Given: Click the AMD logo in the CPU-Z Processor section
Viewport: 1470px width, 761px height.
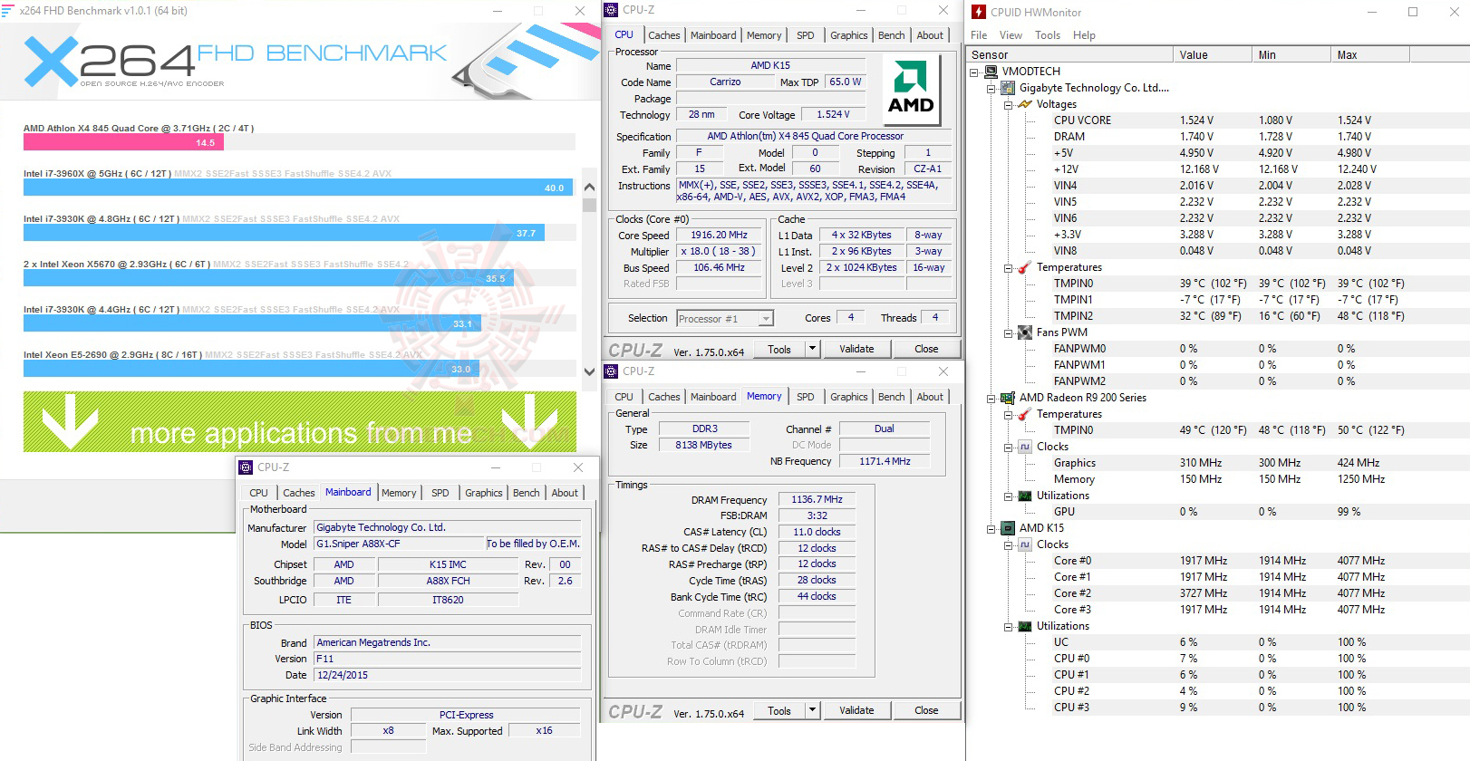Looking at the screenshot, I should 911,91.
